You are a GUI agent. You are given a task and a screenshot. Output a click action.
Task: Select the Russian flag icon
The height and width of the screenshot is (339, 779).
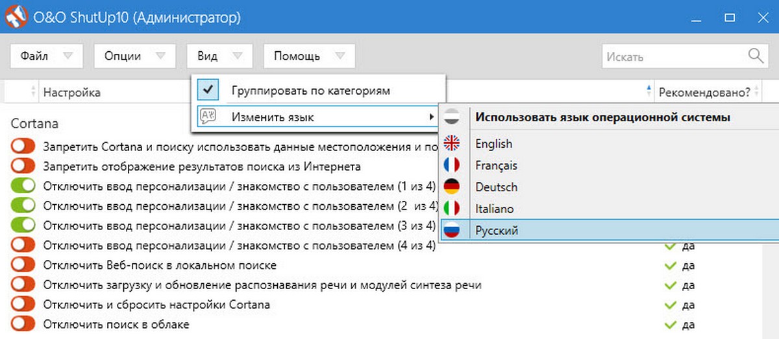point(451,230)
